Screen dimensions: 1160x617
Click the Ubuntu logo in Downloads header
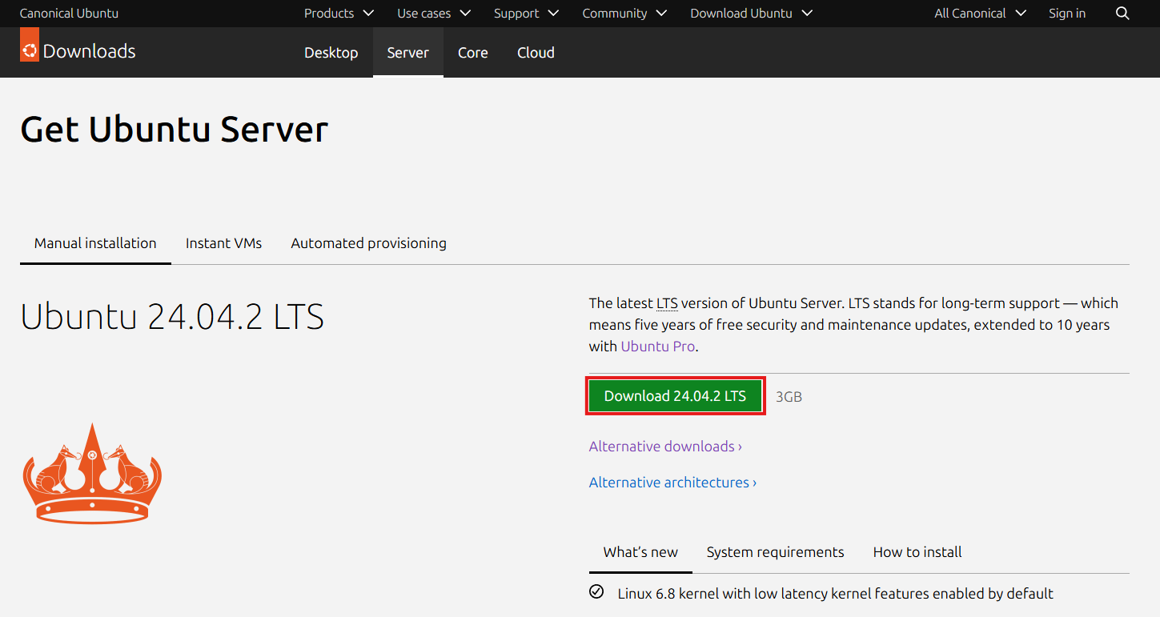(30, 45)
